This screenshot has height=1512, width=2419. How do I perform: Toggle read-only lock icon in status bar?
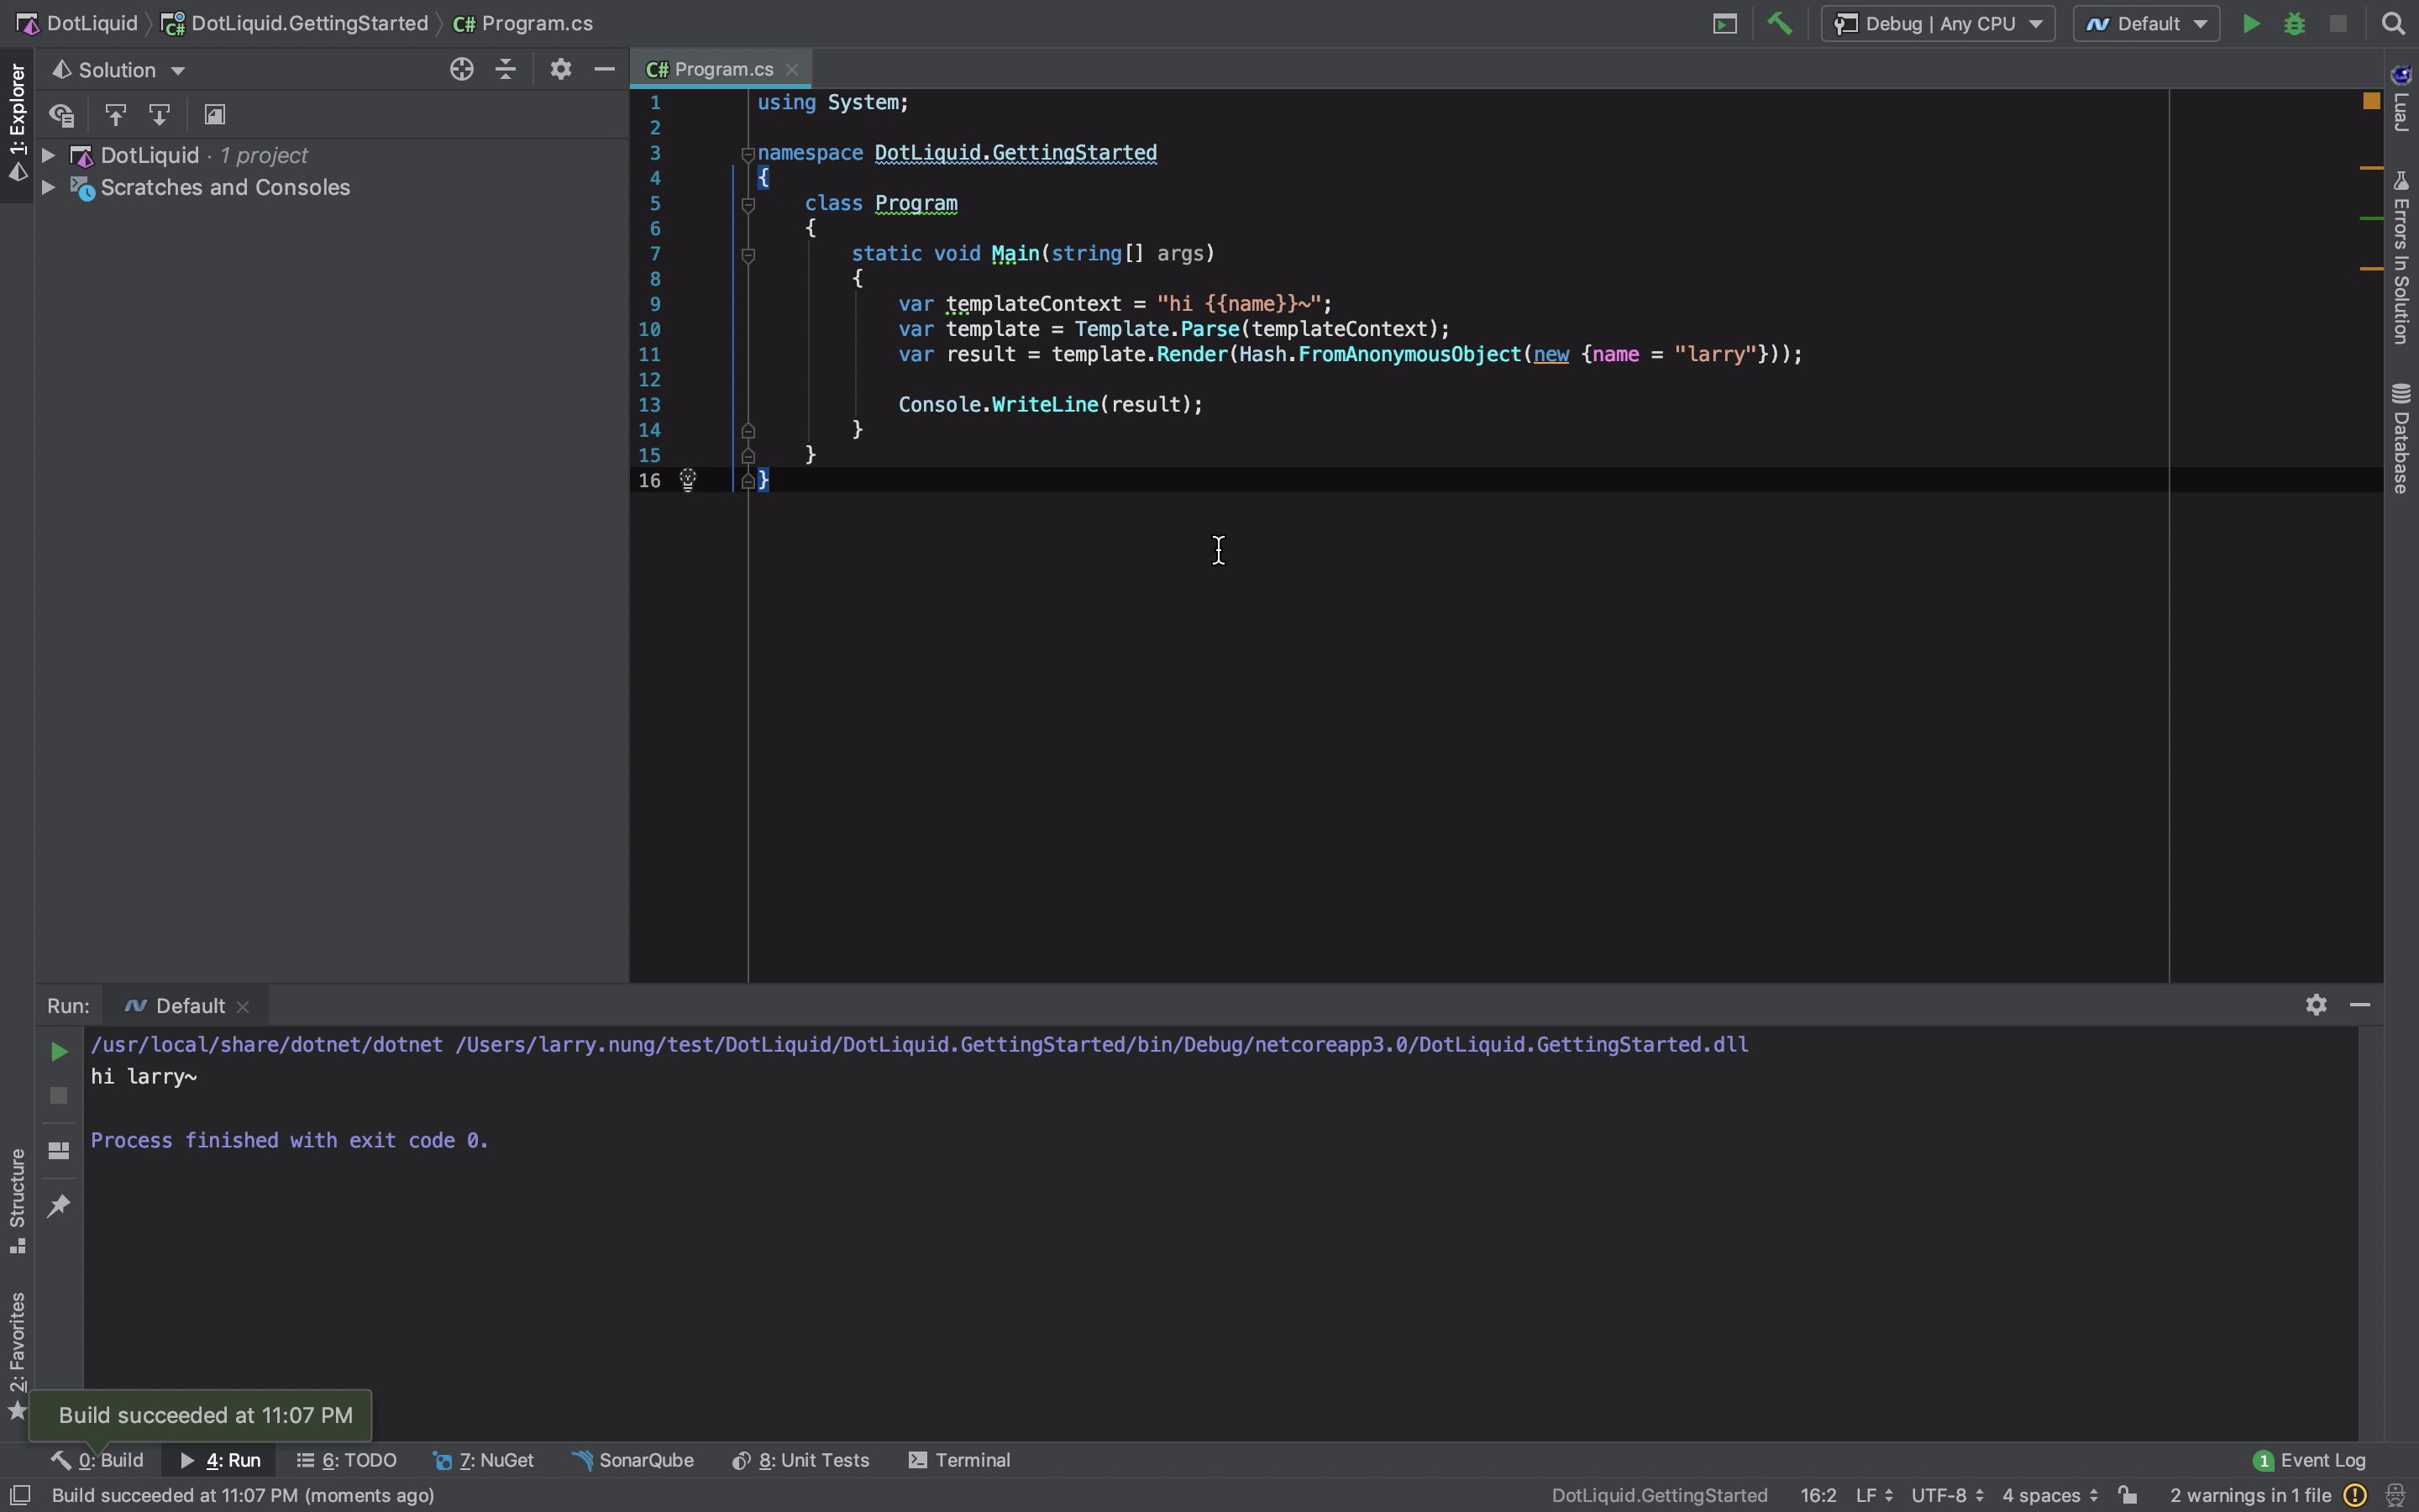(x=2128, y=1495)
